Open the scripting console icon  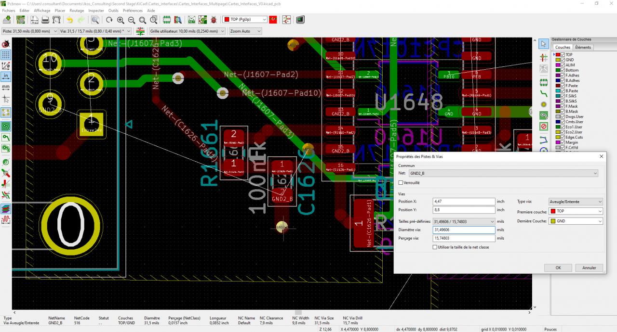tap(300, 20)
